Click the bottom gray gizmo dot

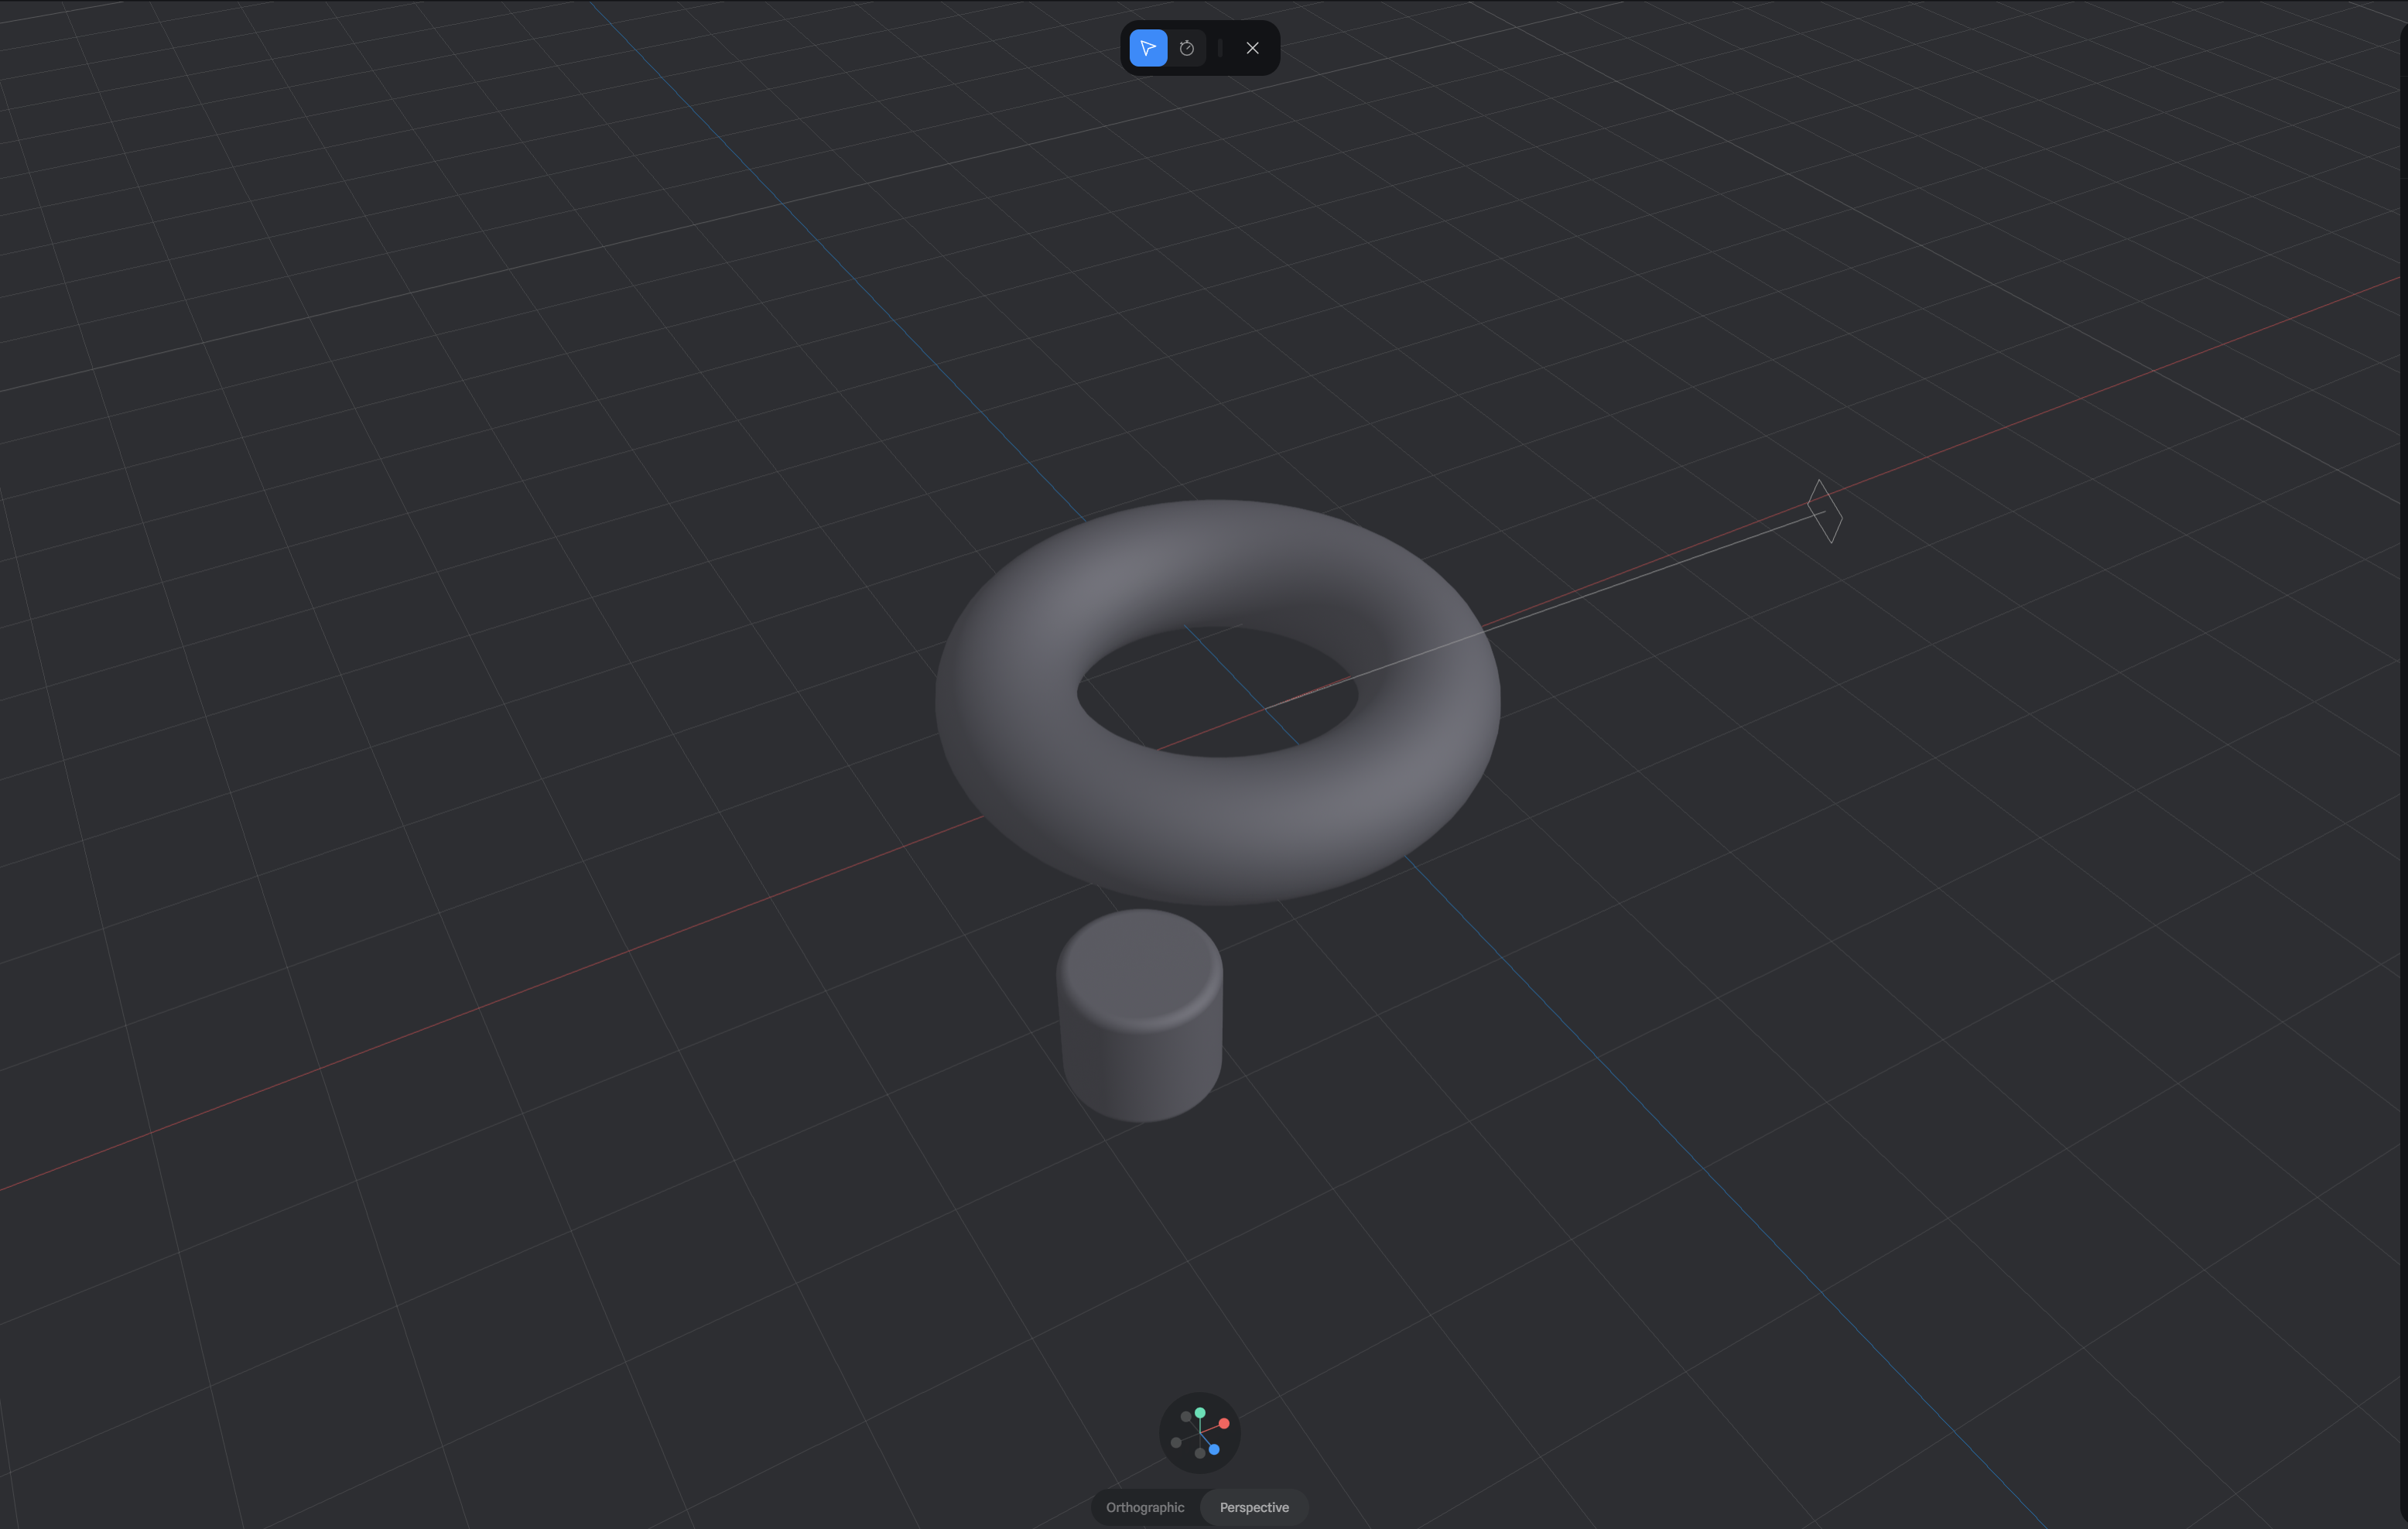click(1200, 1454)
